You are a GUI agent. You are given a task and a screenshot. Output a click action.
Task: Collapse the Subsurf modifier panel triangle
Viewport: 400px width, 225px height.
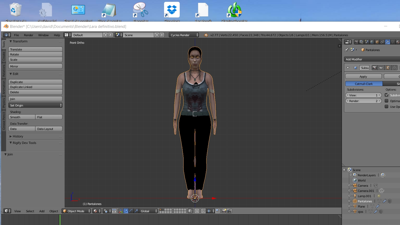coord(348,68)
